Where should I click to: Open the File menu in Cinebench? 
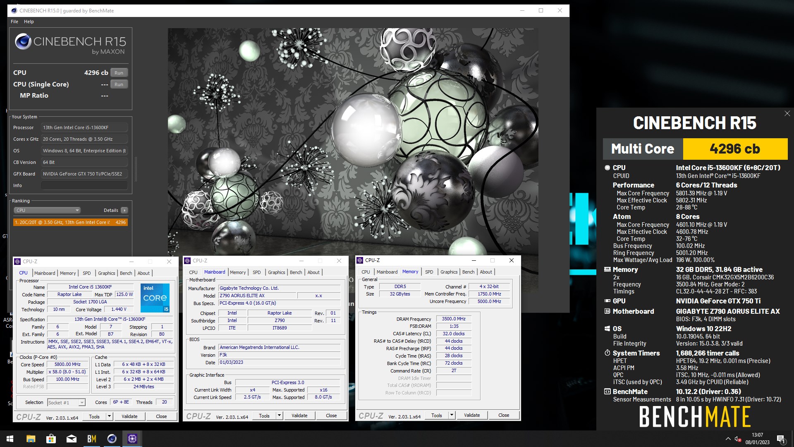pyautogui.click(x=14, y=22)
